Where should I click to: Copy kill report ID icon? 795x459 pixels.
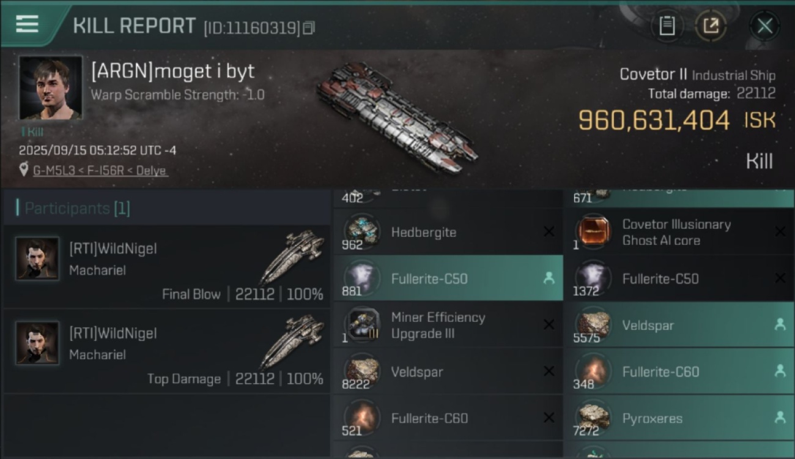[309, 28]
